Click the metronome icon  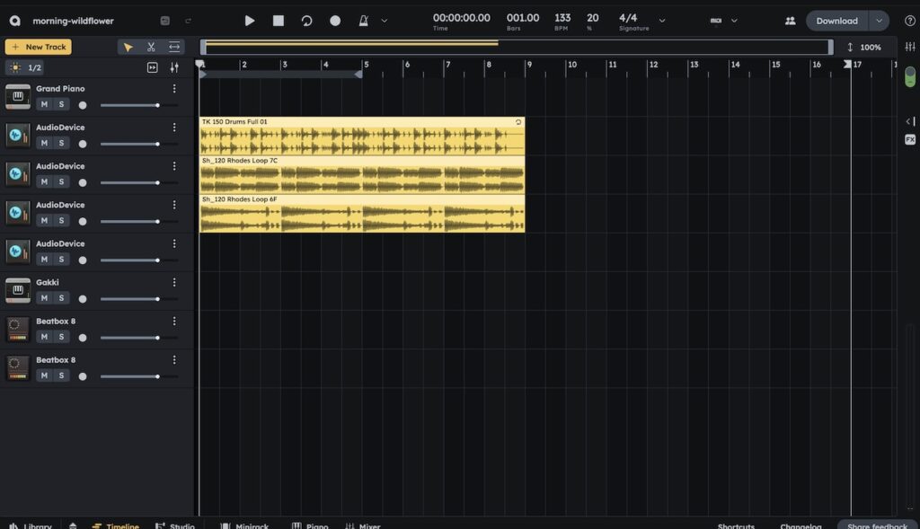click(x=365, y=20)
